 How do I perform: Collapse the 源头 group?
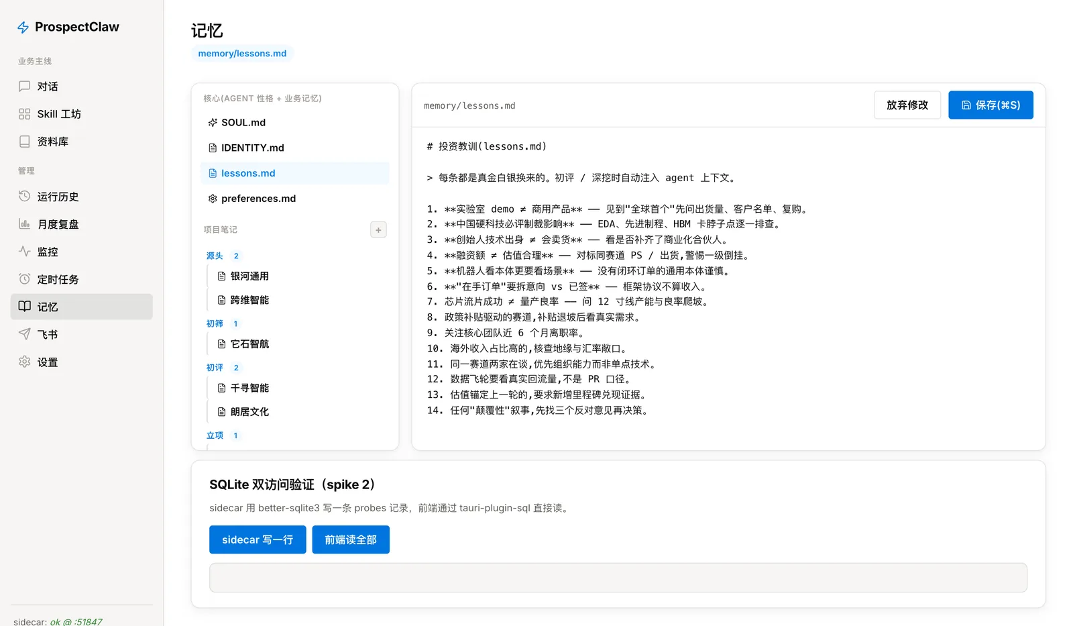point(215,256)
